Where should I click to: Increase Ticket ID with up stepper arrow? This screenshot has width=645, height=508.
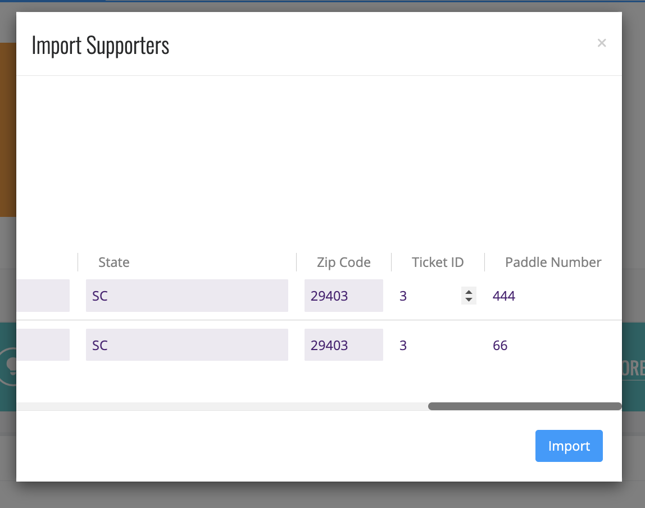469,292
